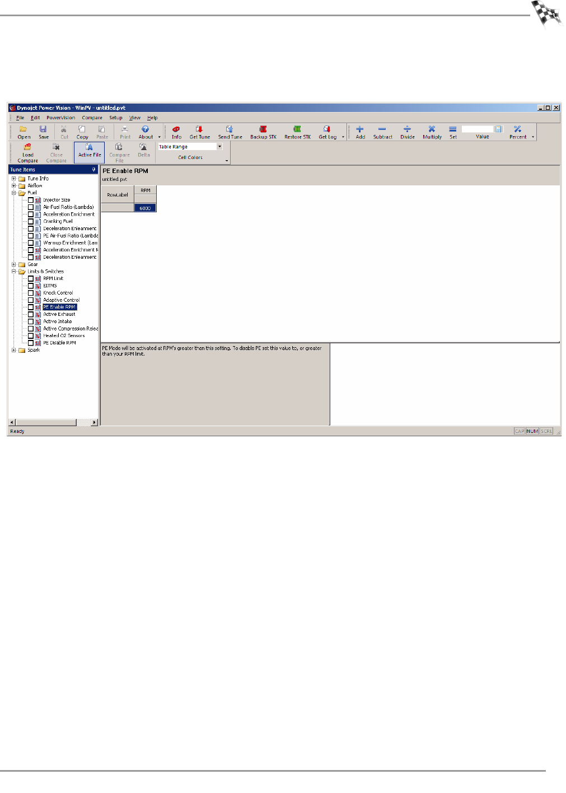Expand the Spark folder
The image size is (566, 793).
(x=14, y=350)
